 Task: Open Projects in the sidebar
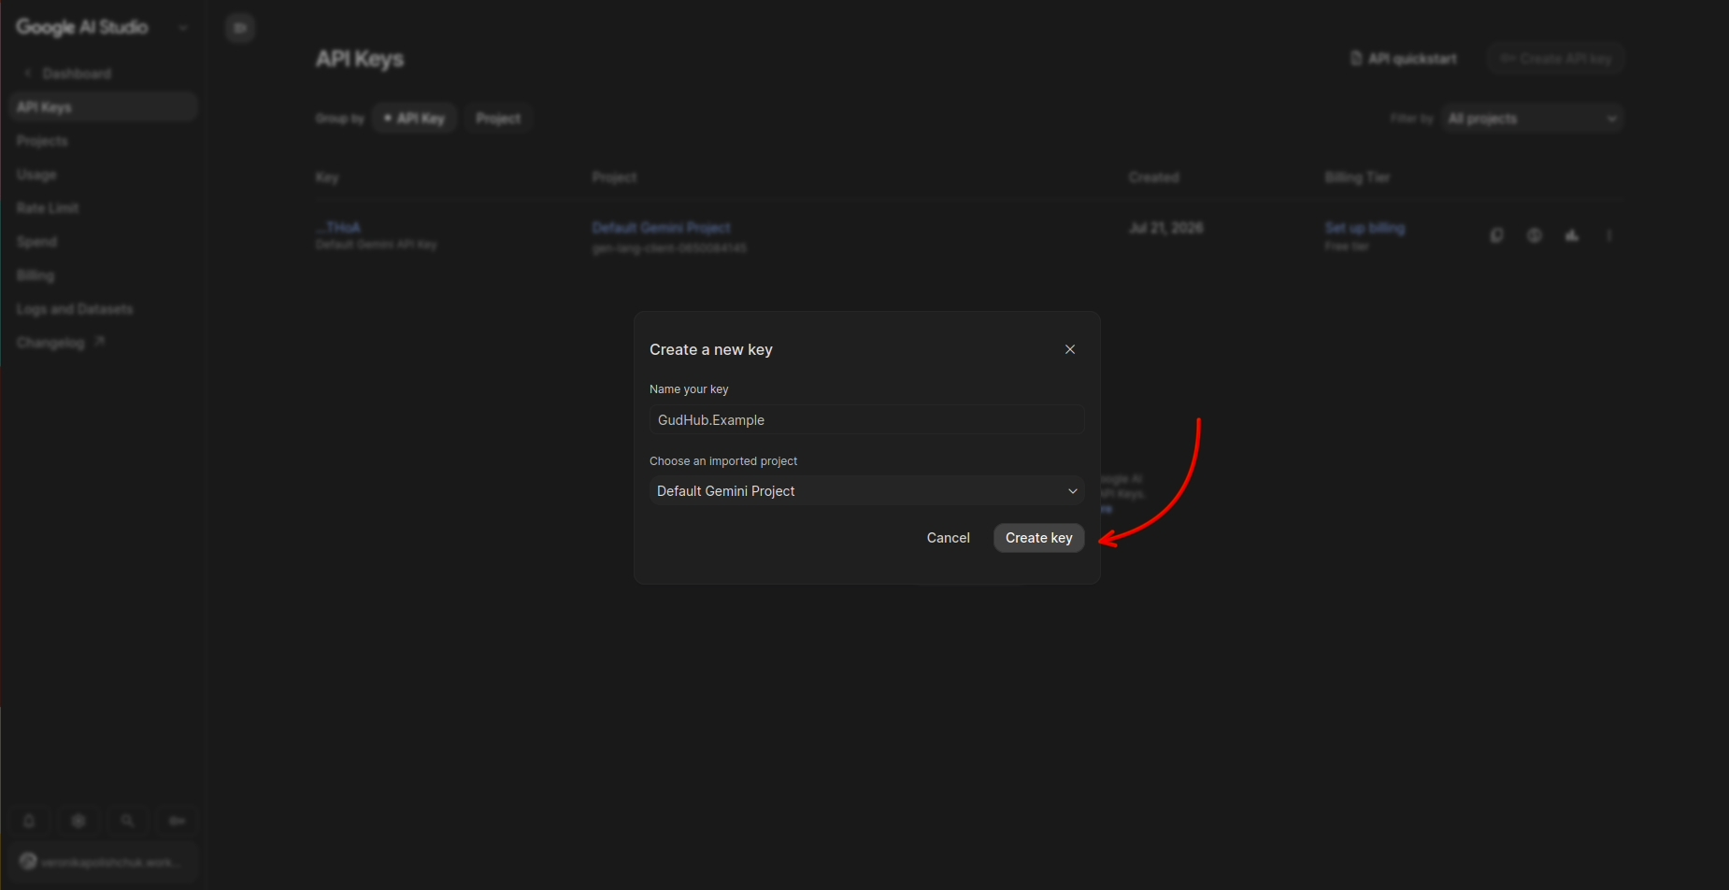[x=42, y=141]
